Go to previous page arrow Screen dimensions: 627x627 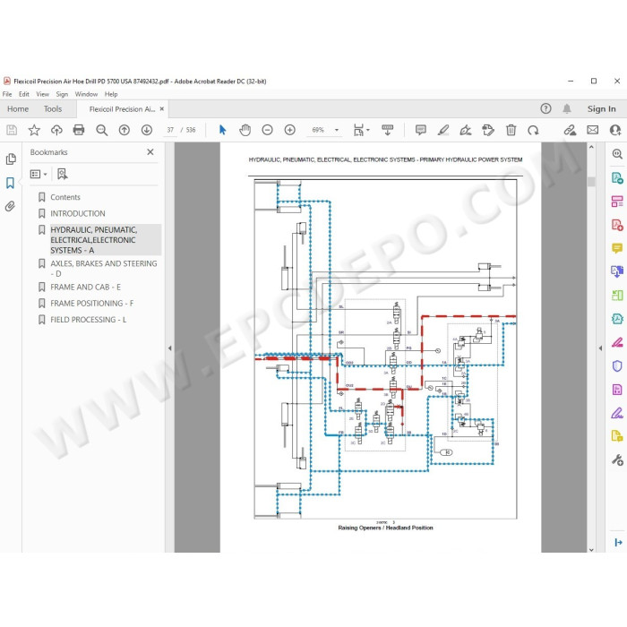[125, 130]
